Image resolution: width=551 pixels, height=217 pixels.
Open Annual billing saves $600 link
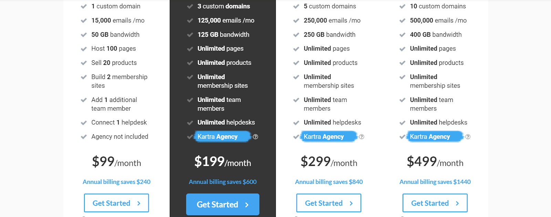click(x=223, y=182)
